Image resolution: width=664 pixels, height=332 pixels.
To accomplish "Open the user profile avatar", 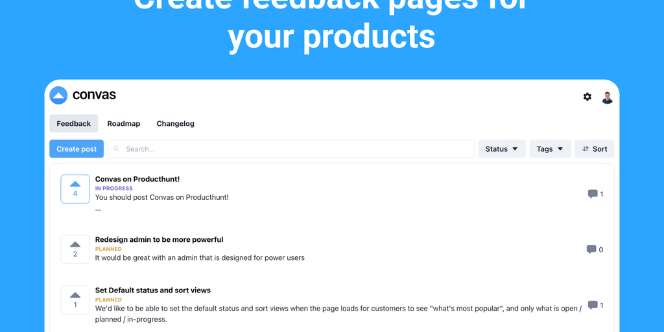I will 607,97.
